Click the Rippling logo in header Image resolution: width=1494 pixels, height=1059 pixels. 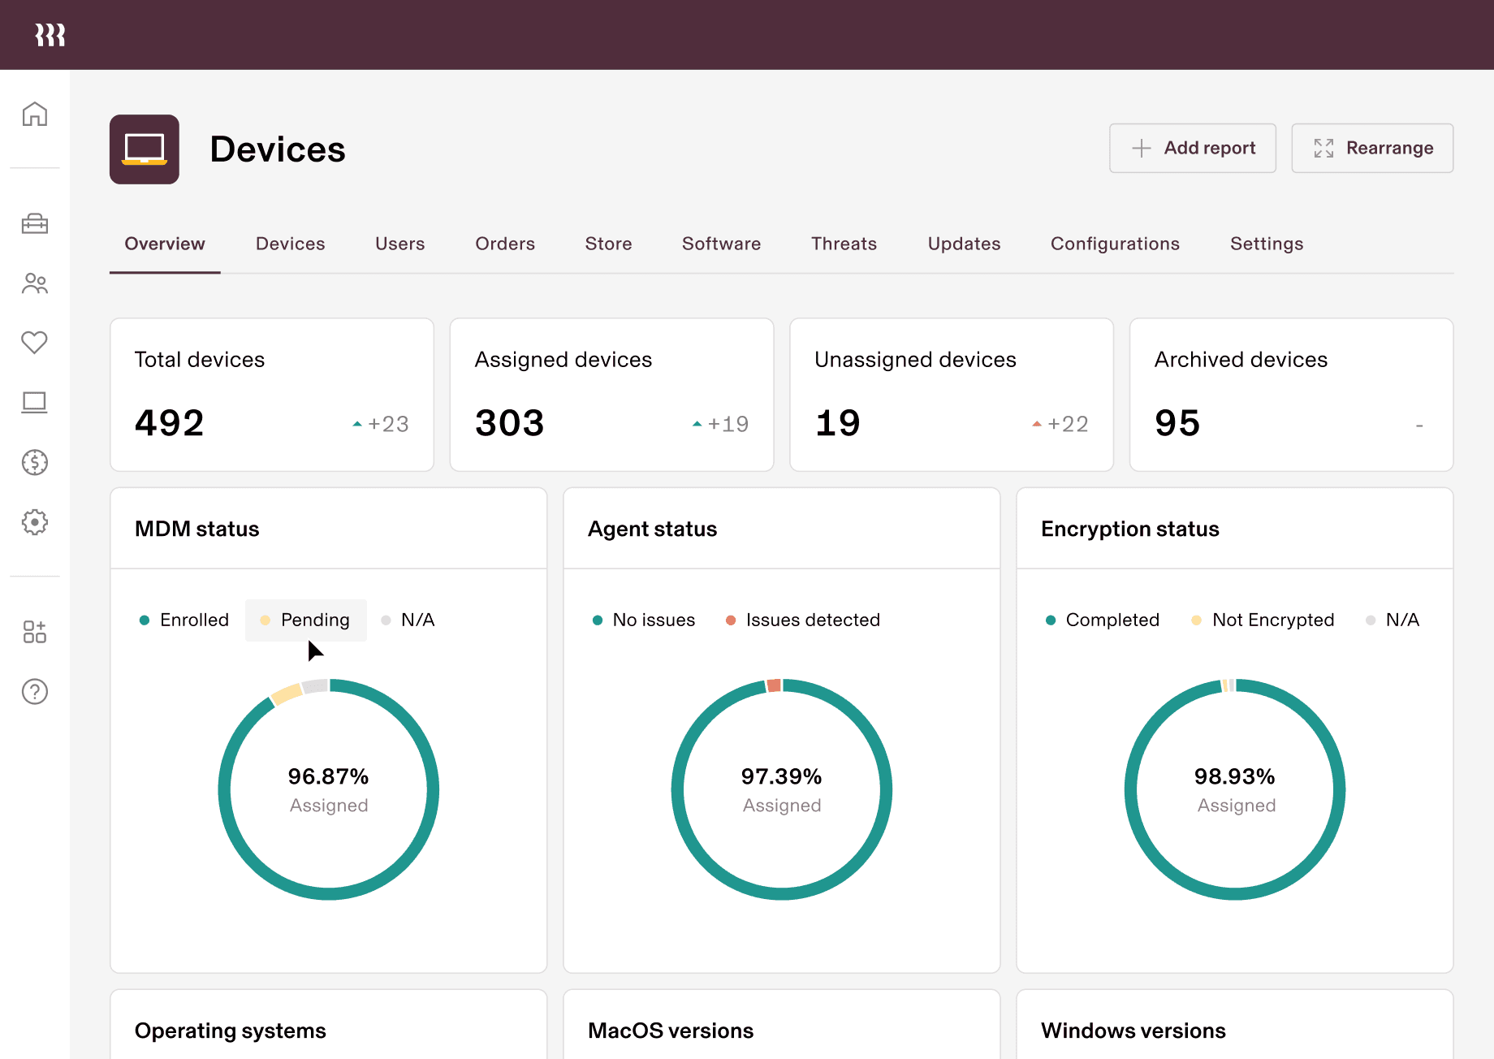50,35
